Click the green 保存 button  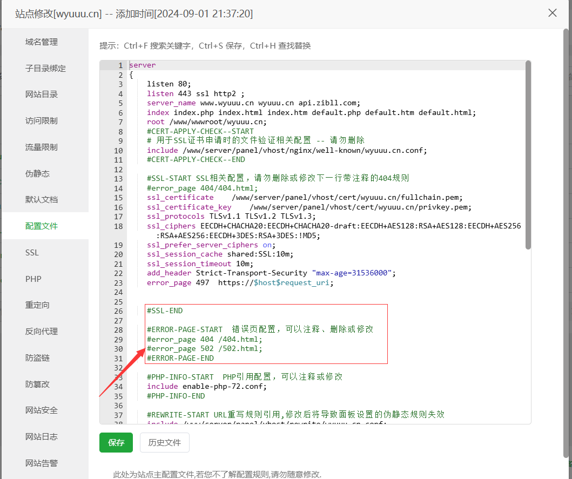point(116,443)
